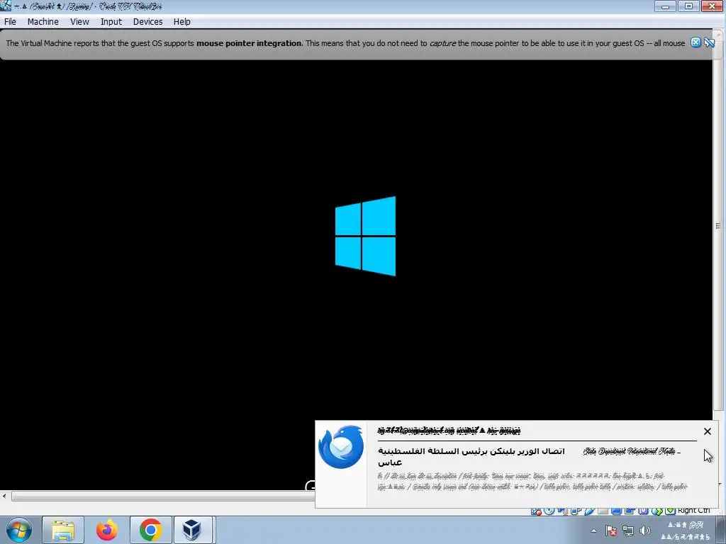The height and width of the screenshot is (544, 726).
Task: Click the horizontal scrollbar left arrow
Action: [4, 497]
